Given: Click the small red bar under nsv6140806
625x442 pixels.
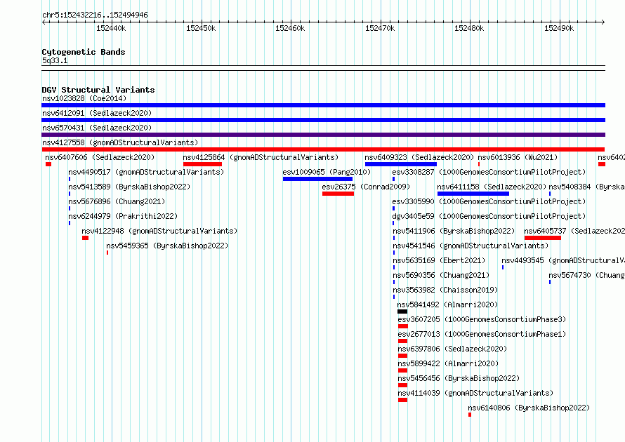Looking at the screenshot, I should tap(470, 415).
